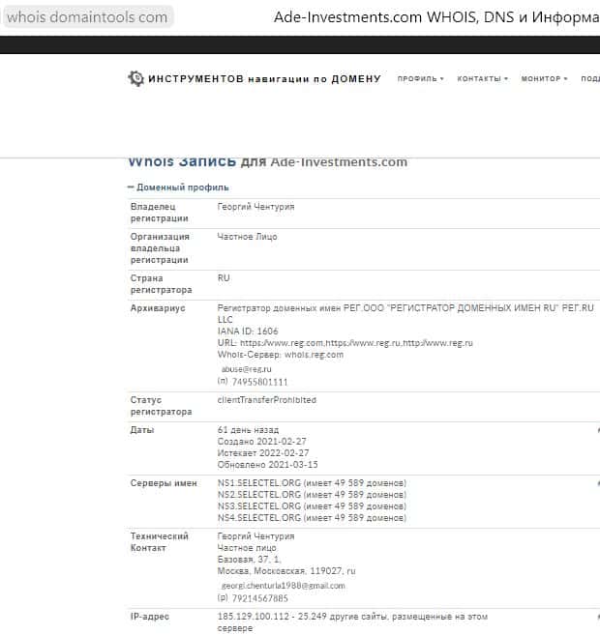This screenshot has width=600, height=635.
Task: Click the NS3.SELECTEL.ORG name server entry
Action: coord(312,506)
